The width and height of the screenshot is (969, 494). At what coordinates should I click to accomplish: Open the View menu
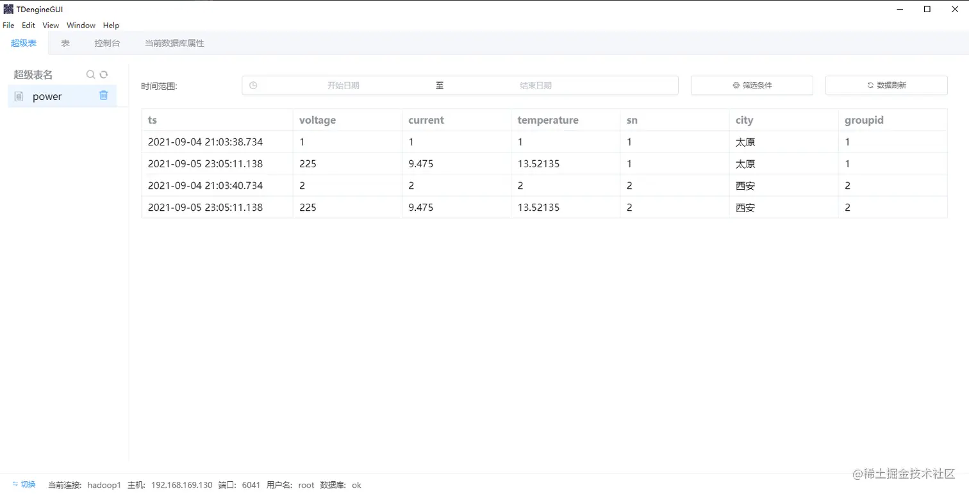(x=50, y=25)
